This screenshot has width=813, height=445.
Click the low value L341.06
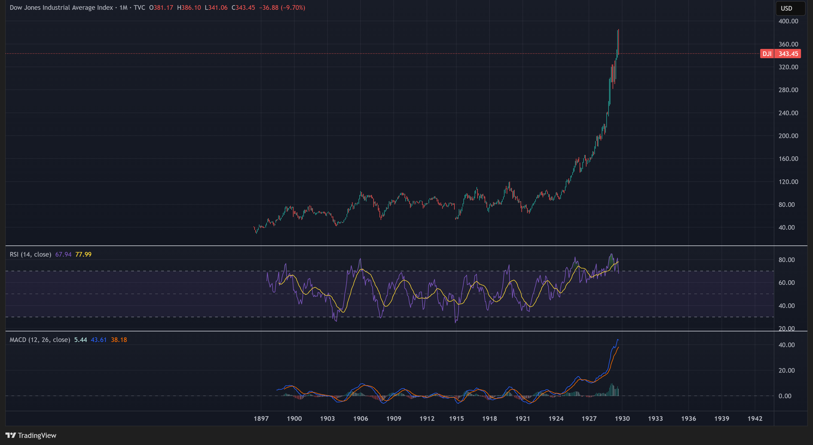pos(216,8)
